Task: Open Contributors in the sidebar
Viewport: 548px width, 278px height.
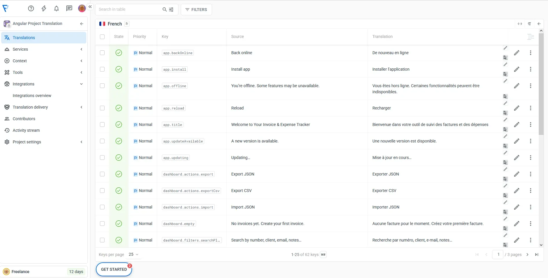Action: coord(24,119)
